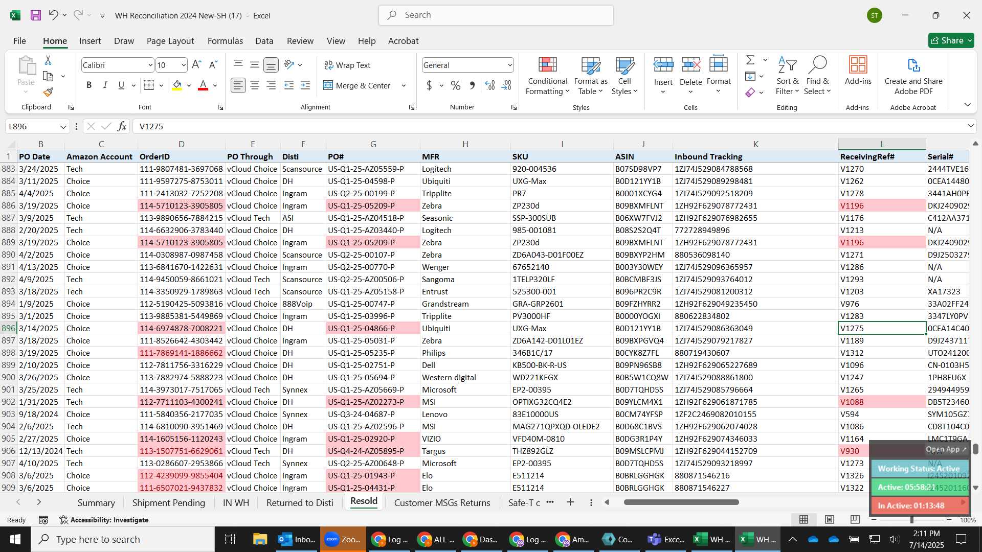Toggle Wrap Text
The image size is (982, 552).
pos(347,65)
